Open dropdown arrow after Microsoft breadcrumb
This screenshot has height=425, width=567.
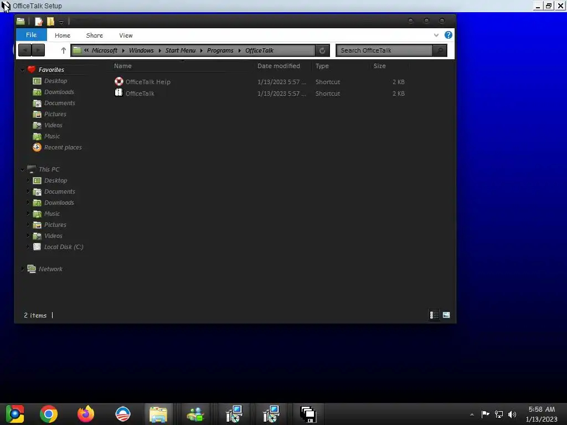123,50
